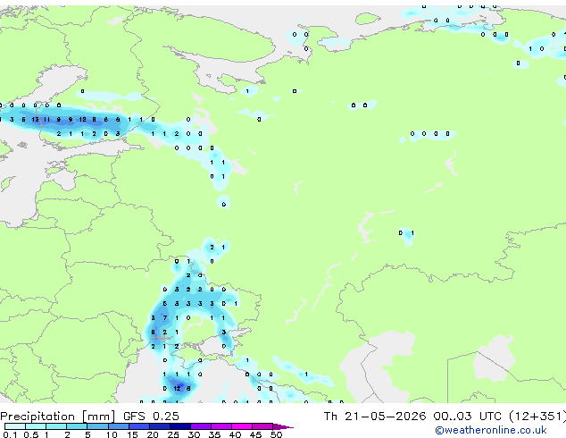Image resolution: width=566 pixels, height=438 pixels.
Task: Select the 00..03 UTC time range text
Action: pos(468,417)
